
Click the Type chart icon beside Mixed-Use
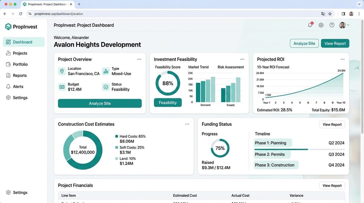coord(106,71)
